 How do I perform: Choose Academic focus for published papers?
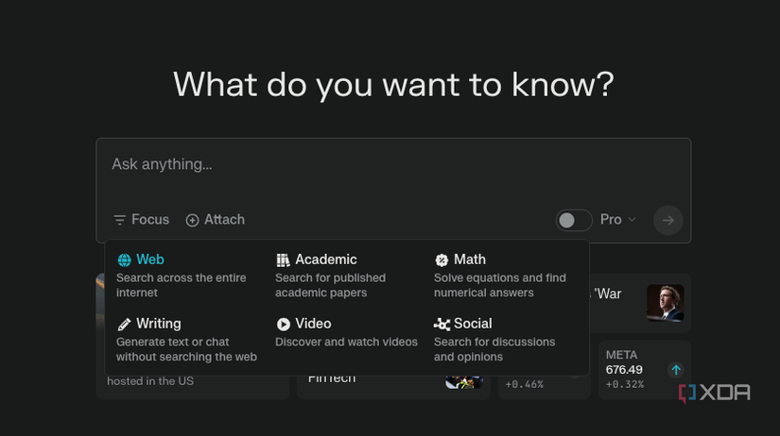pos(338,275)
